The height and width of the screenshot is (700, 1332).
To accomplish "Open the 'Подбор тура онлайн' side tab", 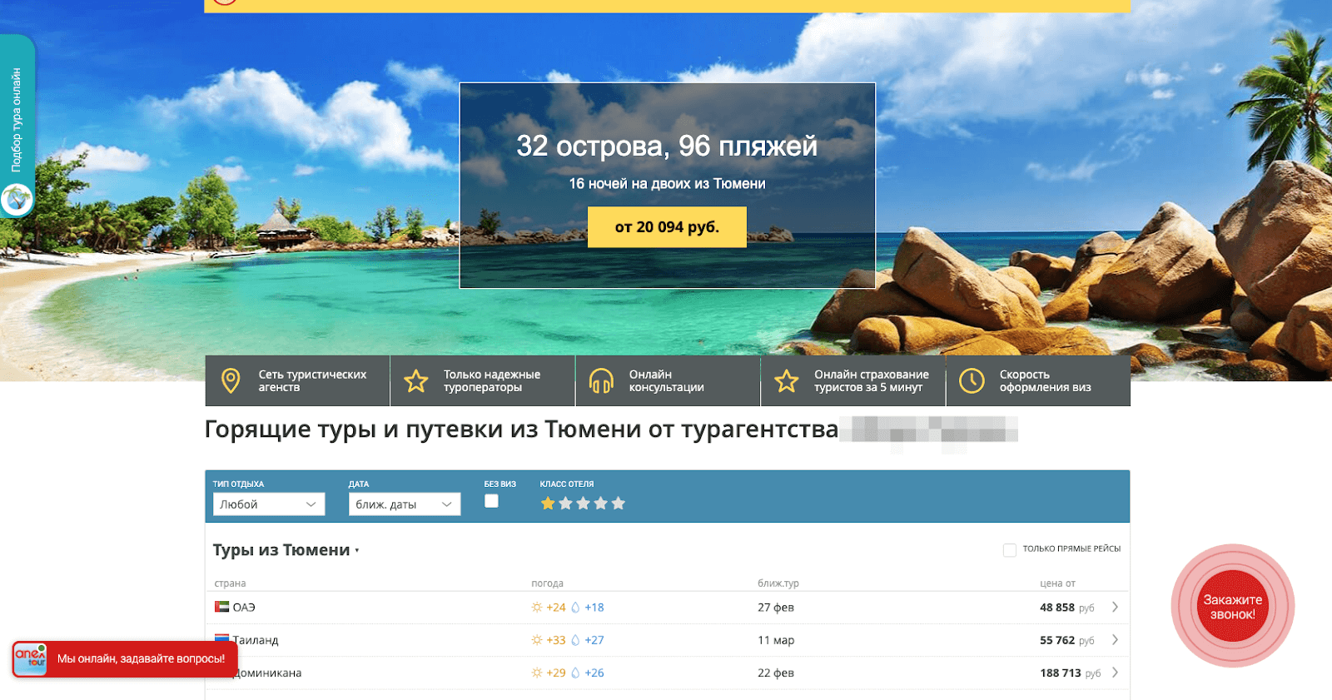I will coord(17,120).
